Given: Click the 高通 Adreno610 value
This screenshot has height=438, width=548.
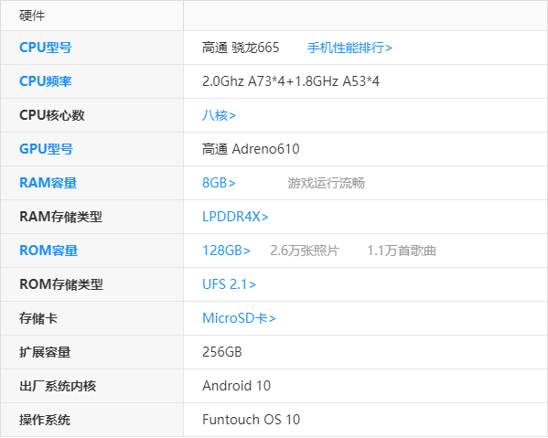Looking at the screenshot, I should point(251,149).
